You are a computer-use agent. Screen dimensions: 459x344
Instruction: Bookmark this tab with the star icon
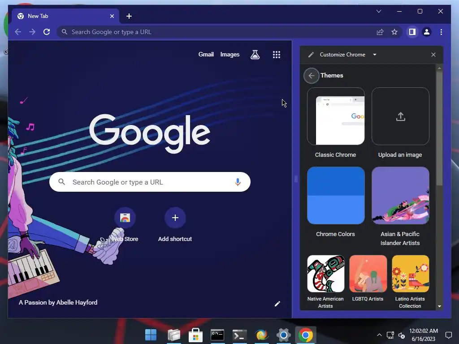(394, 32)
